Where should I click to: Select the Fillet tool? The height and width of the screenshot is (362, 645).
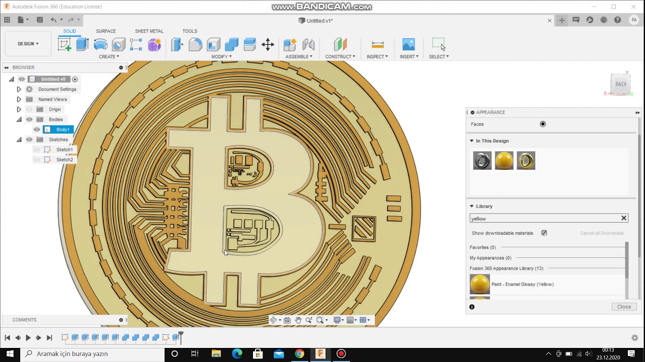pyautogui.click(x=195, y=44)
